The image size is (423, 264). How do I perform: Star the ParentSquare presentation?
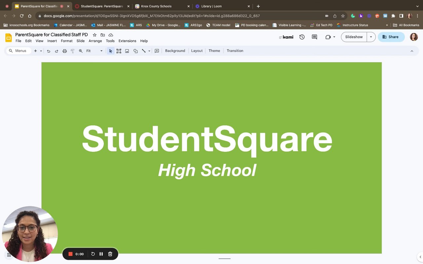95,35
